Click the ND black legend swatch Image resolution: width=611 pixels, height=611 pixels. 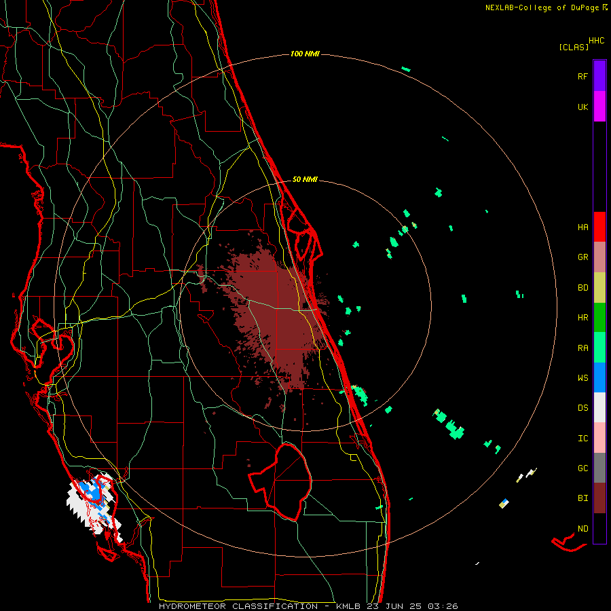(599, 528)
